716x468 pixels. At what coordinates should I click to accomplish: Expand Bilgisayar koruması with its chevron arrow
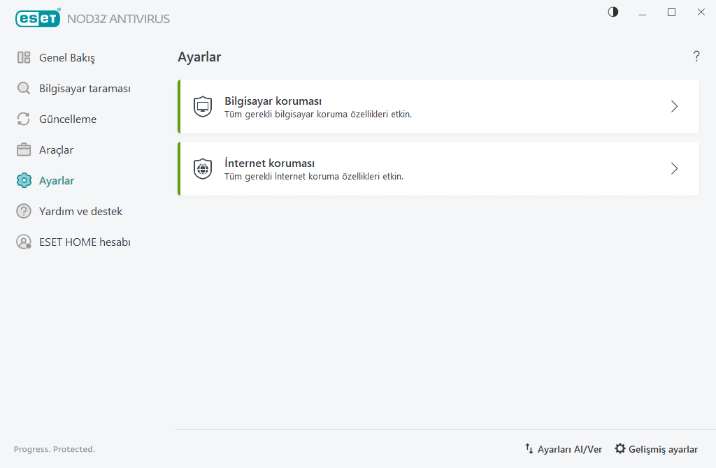coord(674,107)
